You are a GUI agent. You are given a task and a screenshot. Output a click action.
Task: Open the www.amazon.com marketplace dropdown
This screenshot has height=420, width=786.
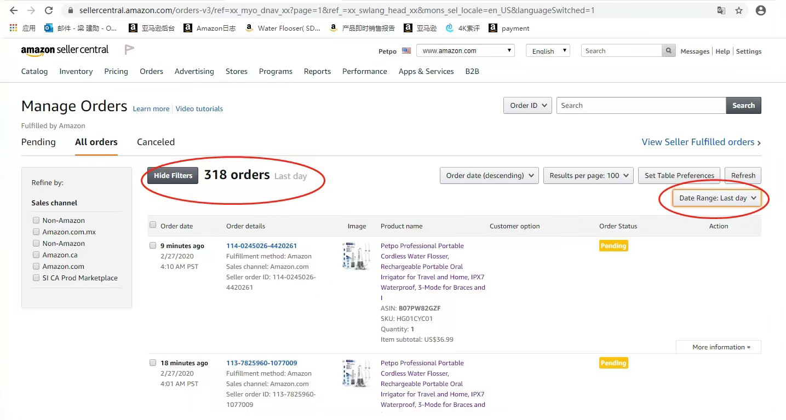(x=466, y=50)
